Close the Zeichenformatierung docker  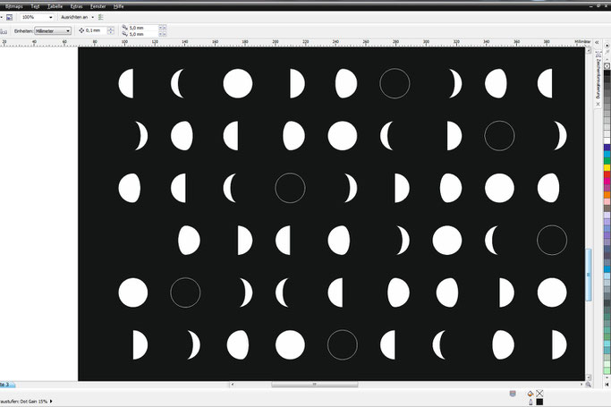[x=598, y=104]
